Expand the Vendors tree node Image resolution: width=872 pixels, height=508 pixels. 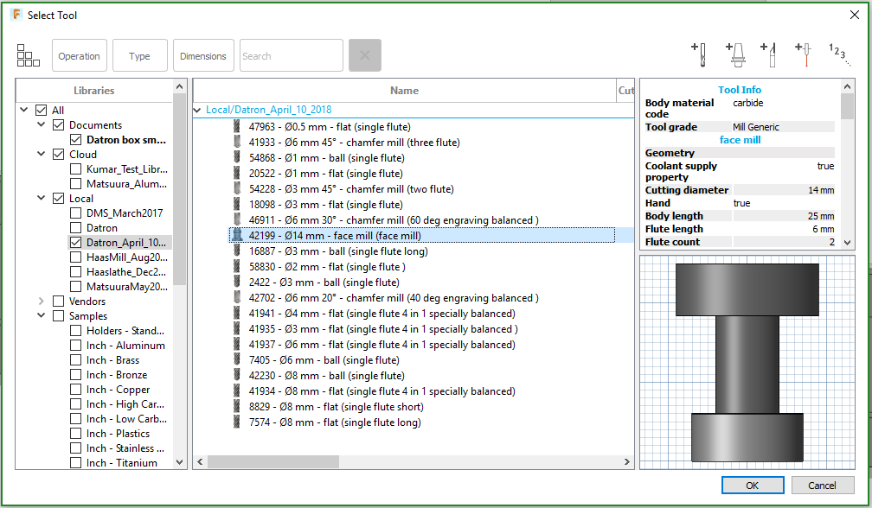(x=42, y=301)
